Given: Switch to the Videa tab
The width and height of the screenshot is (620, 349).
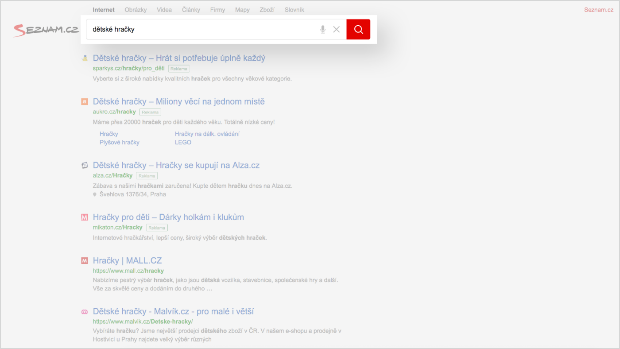Looking at the screenshot, I should click(164, 10).
